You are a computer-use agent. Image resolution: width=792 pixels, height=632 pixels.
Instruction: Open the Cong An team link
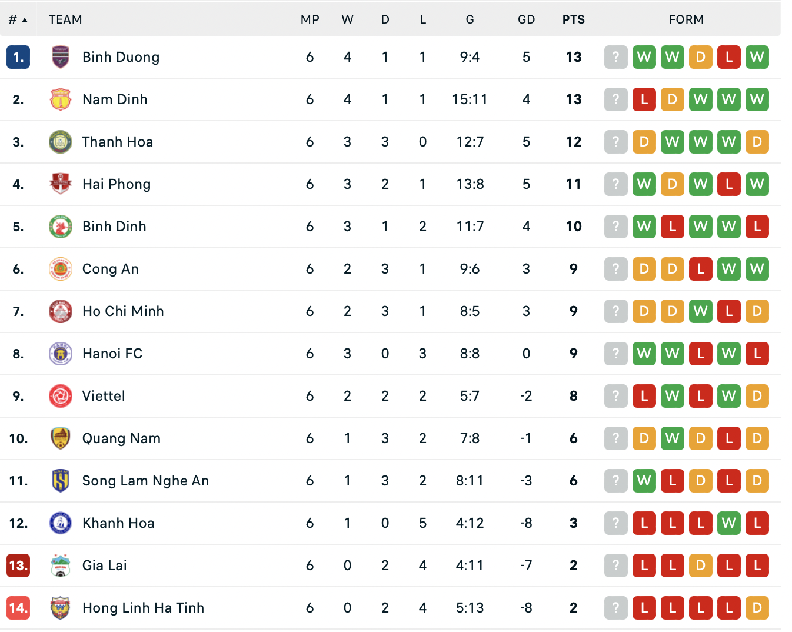111,269
